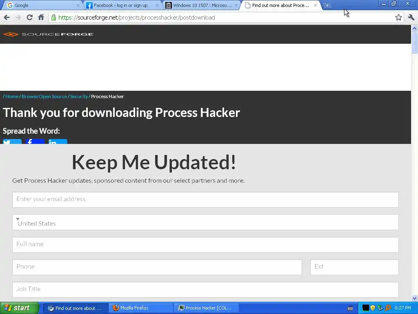Image resolution: width=418 pixels, height=314 pixels.
Task: Open a new tab with the plus button
Action: (327, 5)
